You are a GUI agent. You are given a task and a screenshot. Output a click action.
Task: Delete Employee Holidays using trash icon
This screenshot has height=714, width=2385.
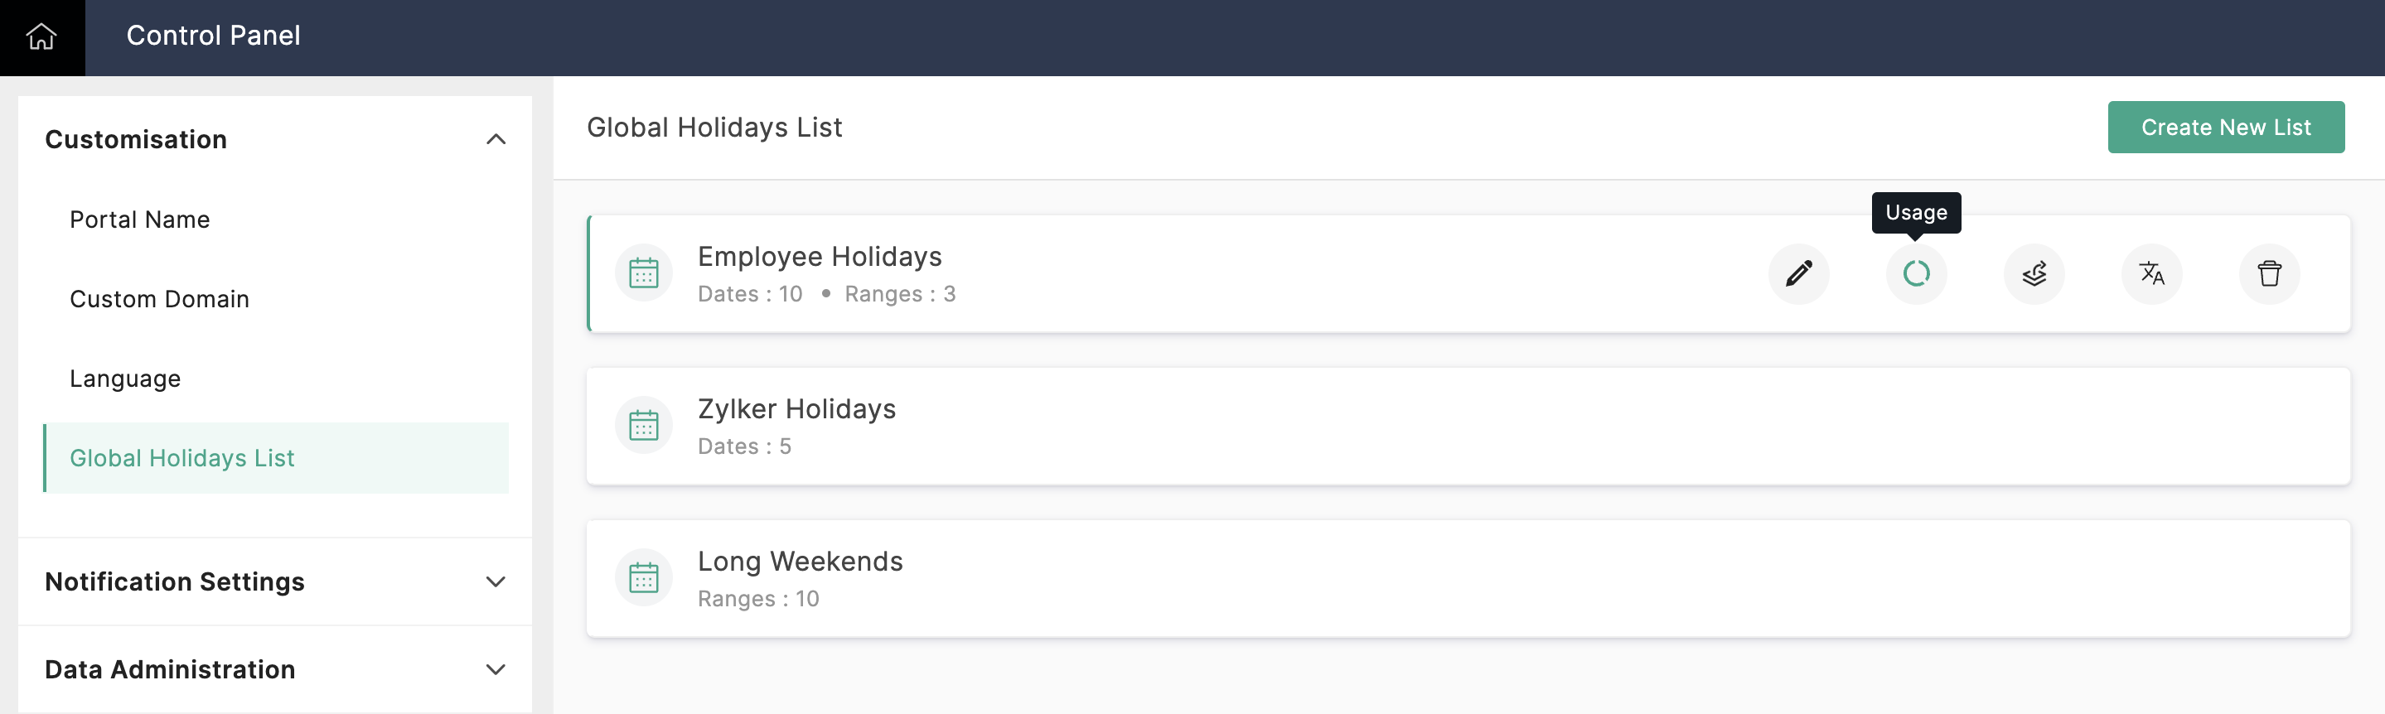(2268, 274)
